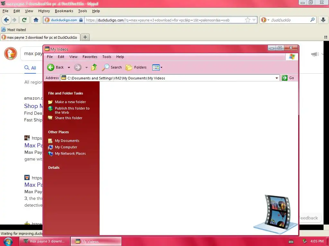Open My Documents under Other Places

pos(67,141)
